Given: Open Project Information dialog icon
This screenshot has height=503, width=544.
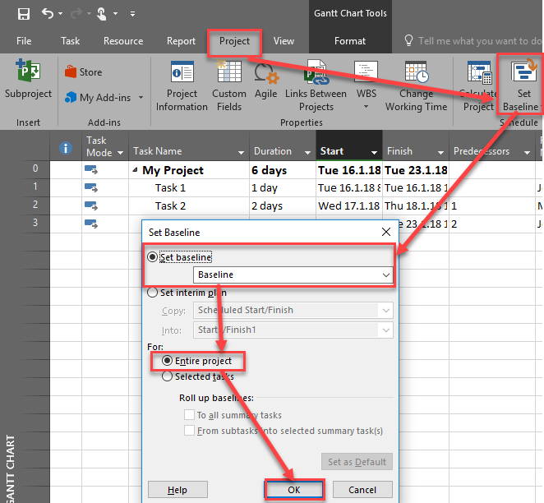Looking at the screenshot, I should (x=182, y=76).
